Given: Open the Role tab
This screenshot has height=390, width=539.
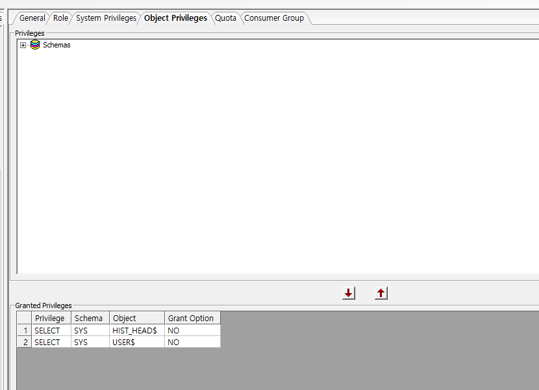Looking at the screenshot, I should point(60,18).
